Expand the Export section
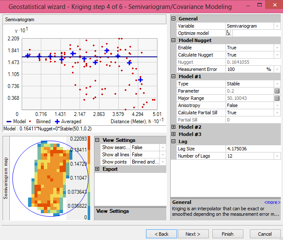 (x=97, y=169)
